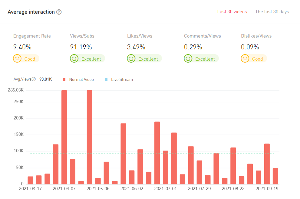Click the Good badge under Engagement Rate
Screen dimensions: 300x199
click(x=30, y=59)
